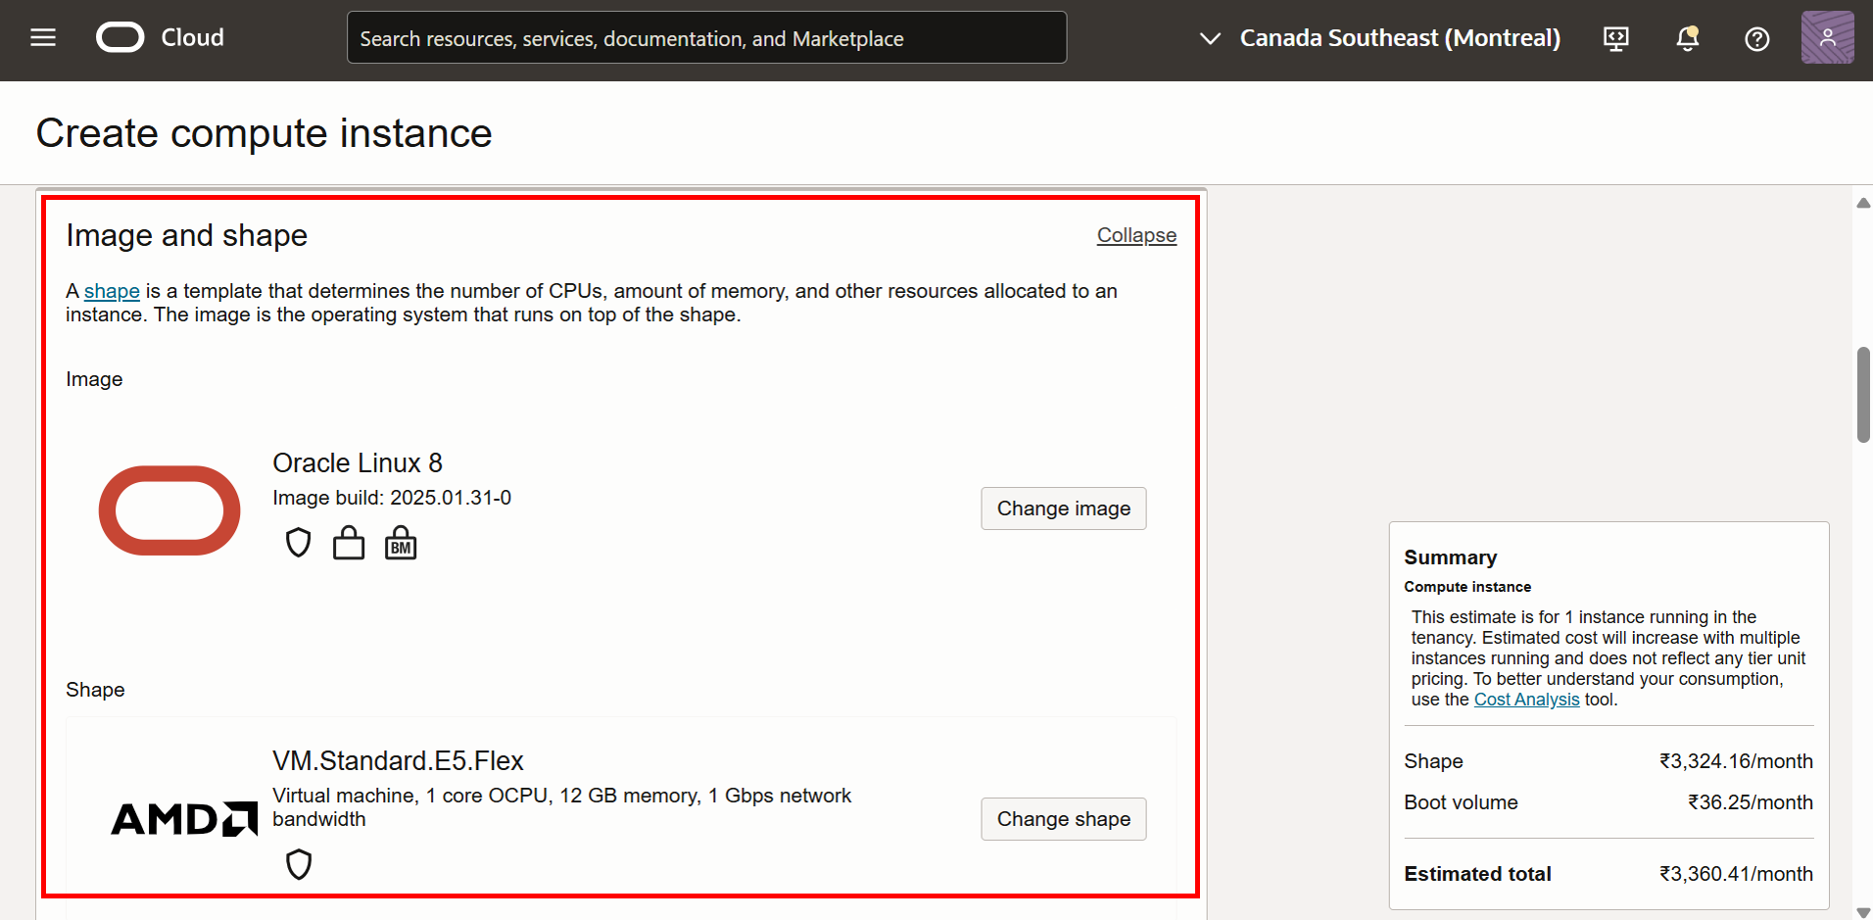Open the hamburger navigation menu
Viewport: 1873px width, 920px height.
[x=43, y=38]
